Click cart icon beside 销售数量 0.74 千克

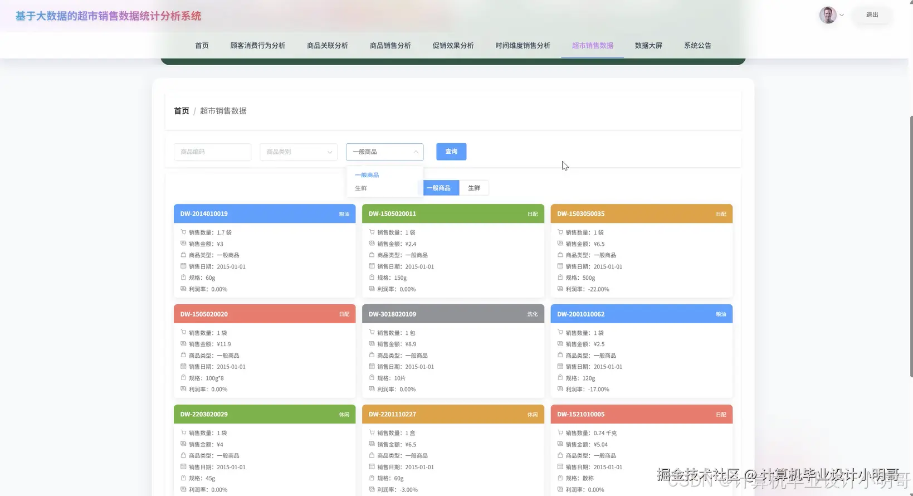(x=560, y=432)
